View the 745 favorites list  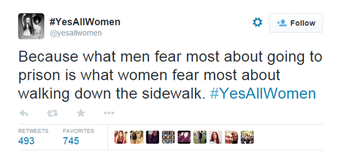(x=71, y=141)
